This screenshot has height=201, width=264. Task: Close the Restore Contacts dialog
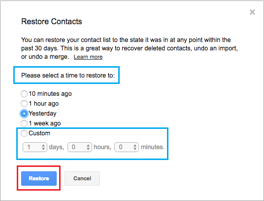[252, 12]
